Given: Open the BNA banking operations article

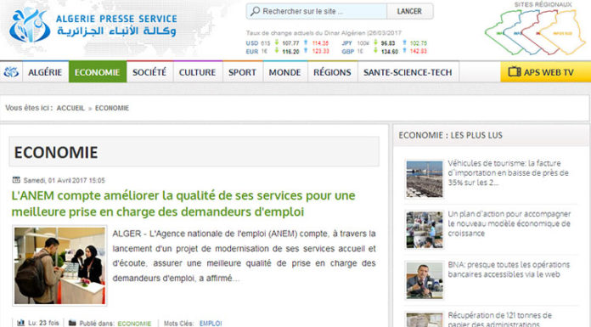Looking at the screenshot, I should click(x=509, y=269).
